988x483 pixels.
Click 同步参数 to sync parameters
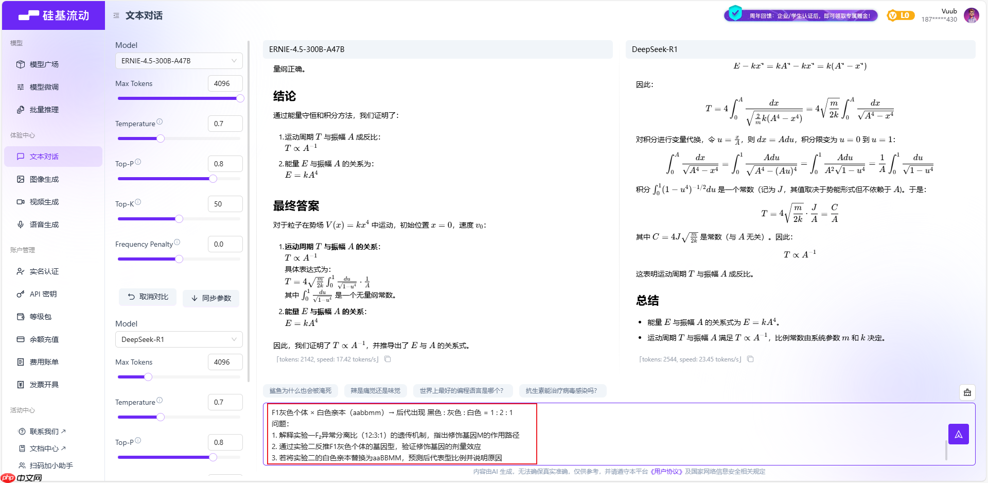[x=211, y=298]
